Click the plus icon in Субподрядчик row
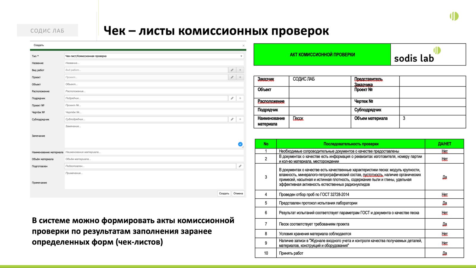Screen dimensions: 476x268 240,119
